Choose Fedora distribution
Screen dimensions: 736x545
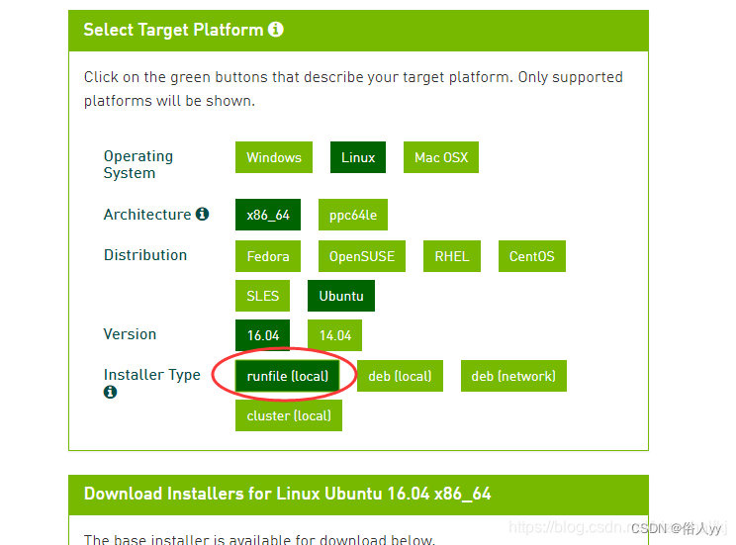[268, 256]
